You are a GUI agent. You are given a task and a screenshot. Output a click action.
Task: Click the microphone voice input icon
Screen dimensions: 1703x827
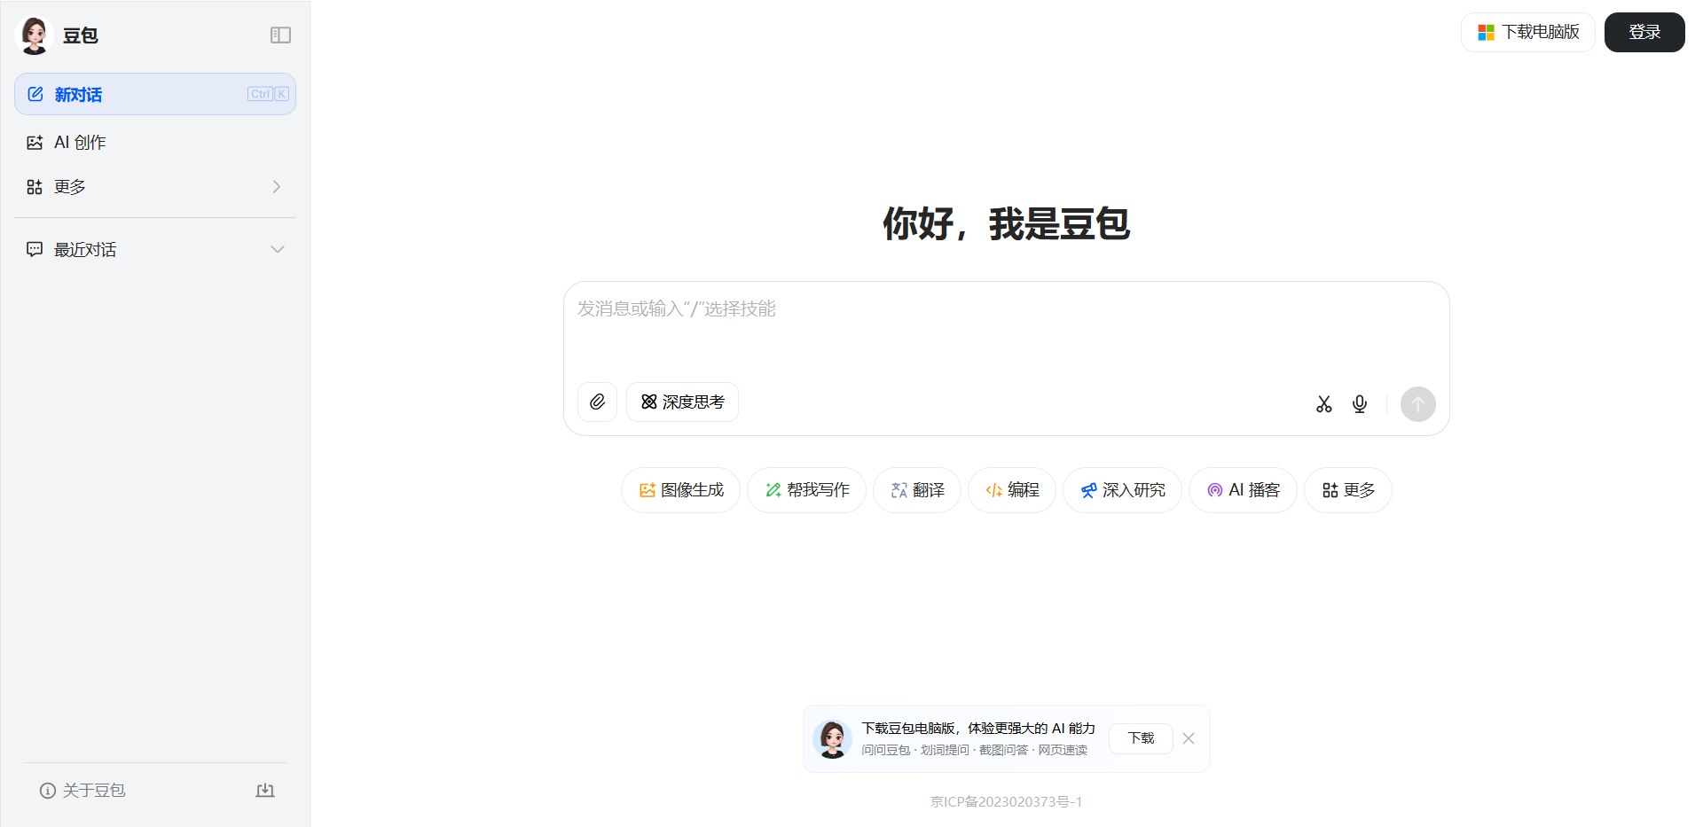(1359, 403)
